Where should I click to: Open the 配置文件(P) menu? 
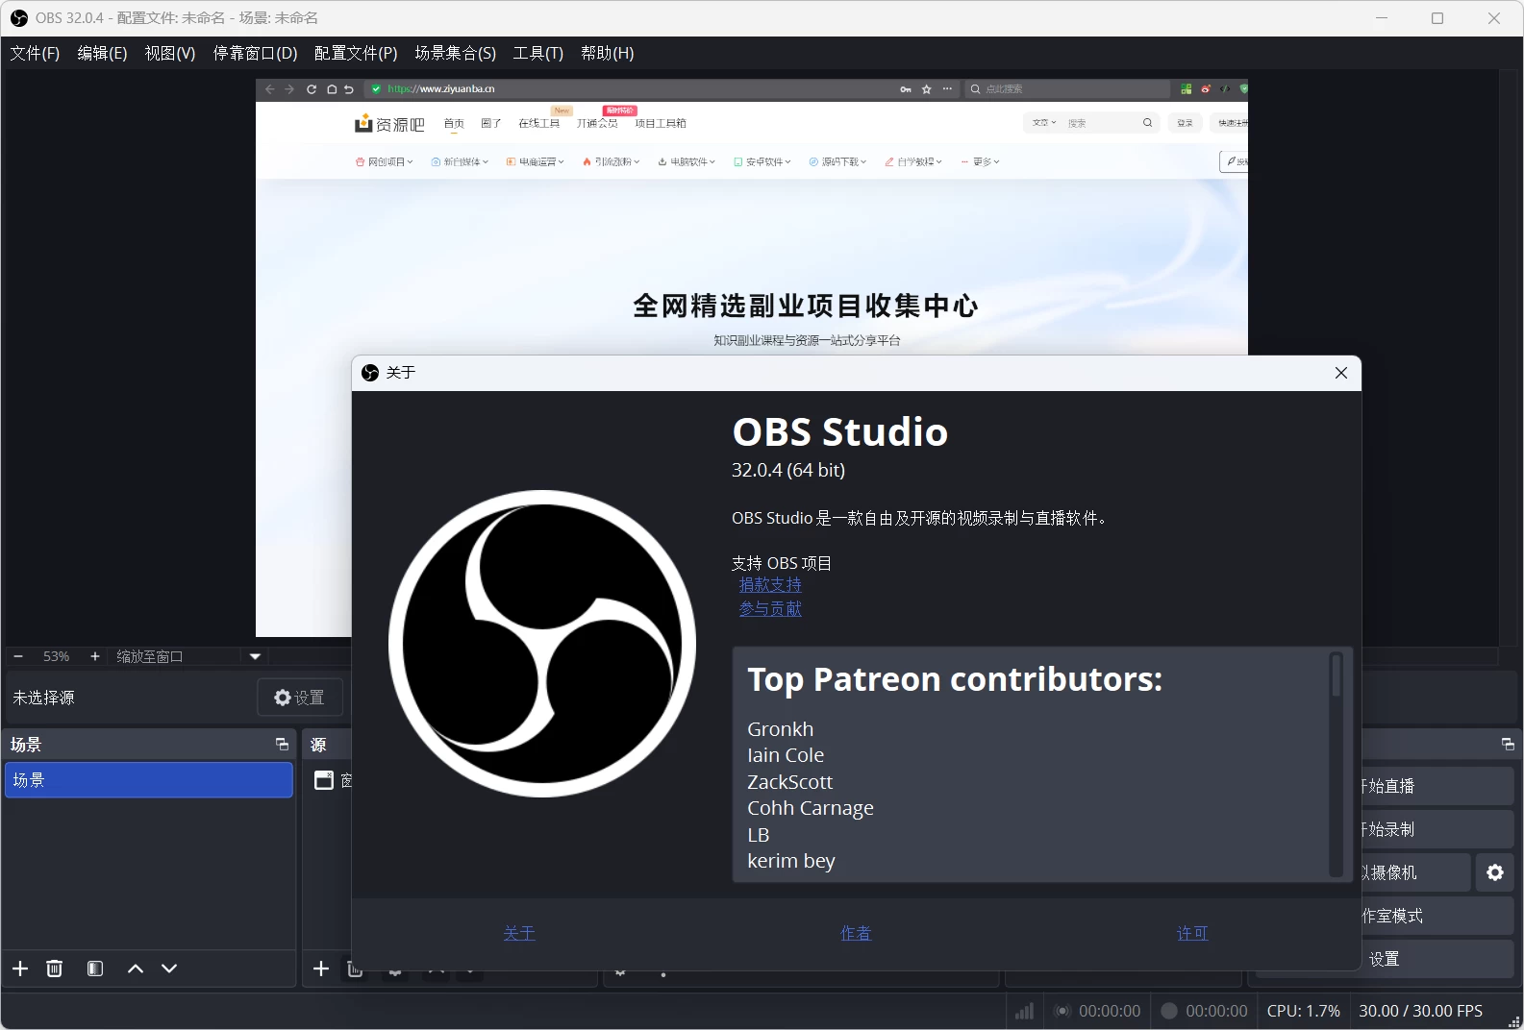point(356,53)
